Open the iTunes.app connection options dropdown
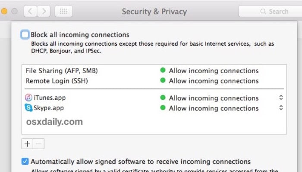 click(281, 98)
